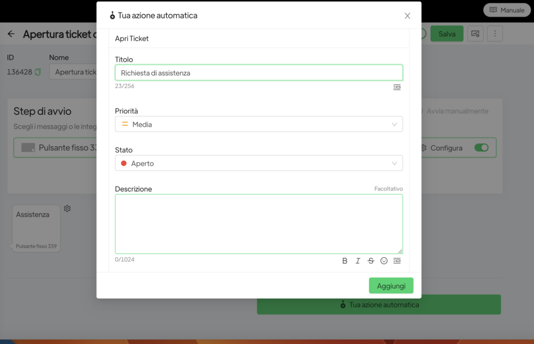The image size is (534, 344).
Task: Click into the Descrizione text area
Action: [x=259, y=224]
